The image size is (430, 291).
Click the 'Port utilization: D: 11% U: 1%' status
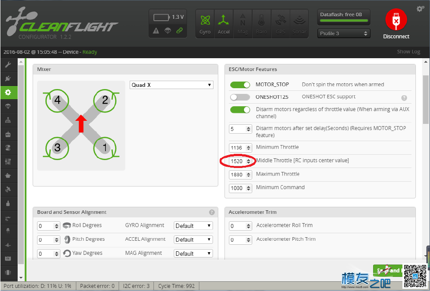pos(37,286)
